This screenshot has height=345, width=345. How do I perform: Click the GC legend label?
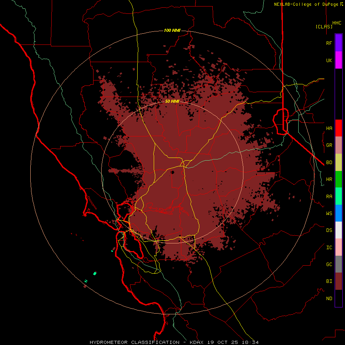click(x=329, y=264)
